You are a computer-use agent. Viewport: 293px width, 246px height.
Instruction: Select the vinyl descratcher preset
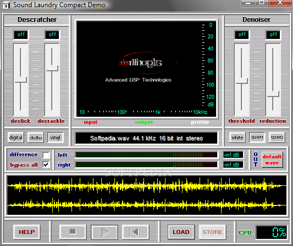point(56,138)
